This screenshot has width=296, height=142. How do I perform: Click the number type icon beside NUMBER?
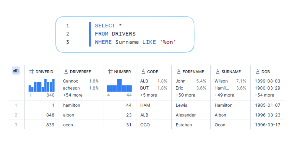(x=110, y=72)
